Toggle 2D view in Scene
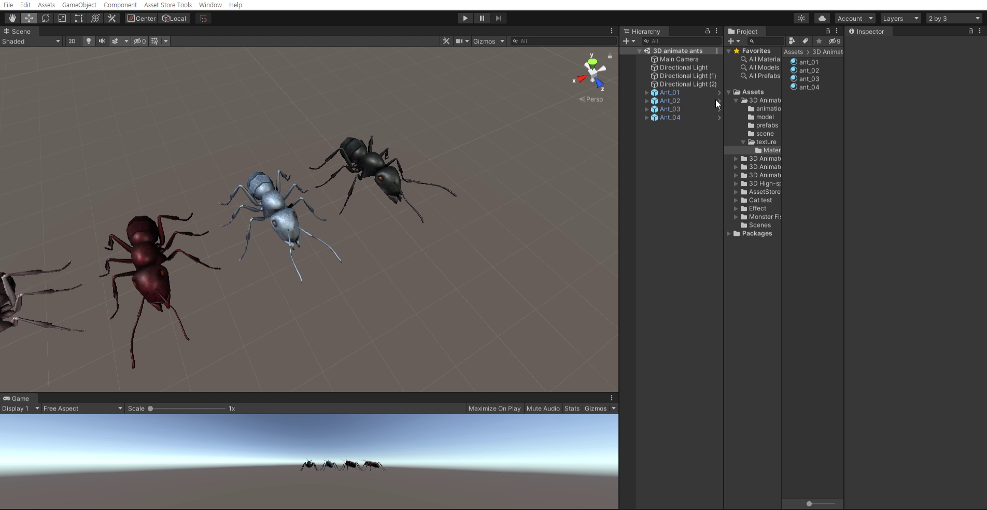Image resolution: width=987 pixels, height=510 pixels. (x=72, y=41)
